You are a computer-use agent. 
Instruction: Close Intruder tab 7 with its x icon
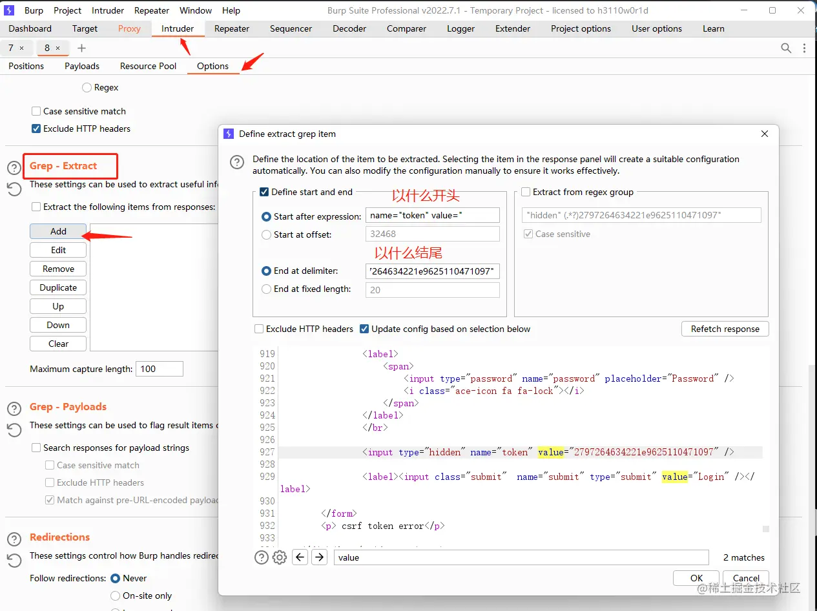[21, 48]
